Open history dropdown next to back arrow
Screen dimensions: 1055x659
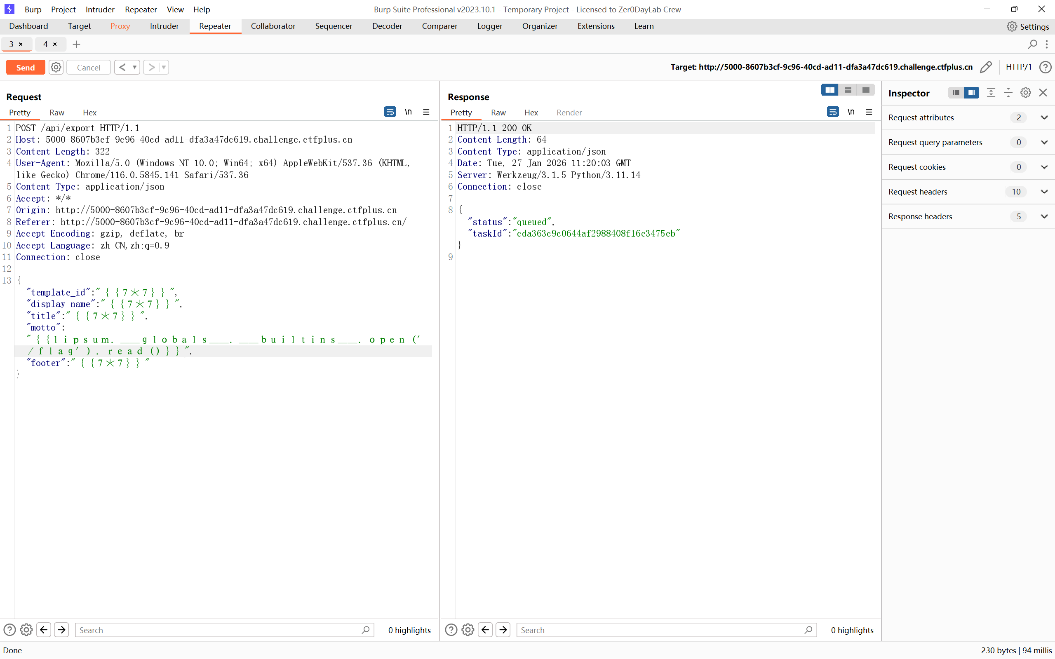tap(135, 67)
